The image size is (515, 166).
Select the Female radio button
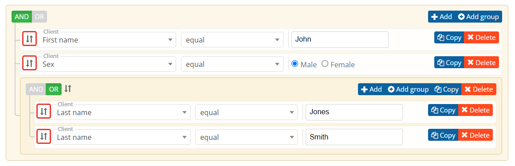click(x=325, y=64)
